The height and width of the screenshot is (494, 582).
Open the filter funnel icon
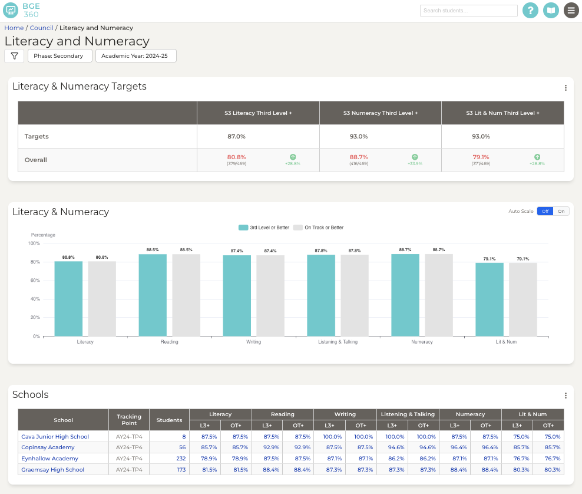pyautogui.click(x=14, y=55)
